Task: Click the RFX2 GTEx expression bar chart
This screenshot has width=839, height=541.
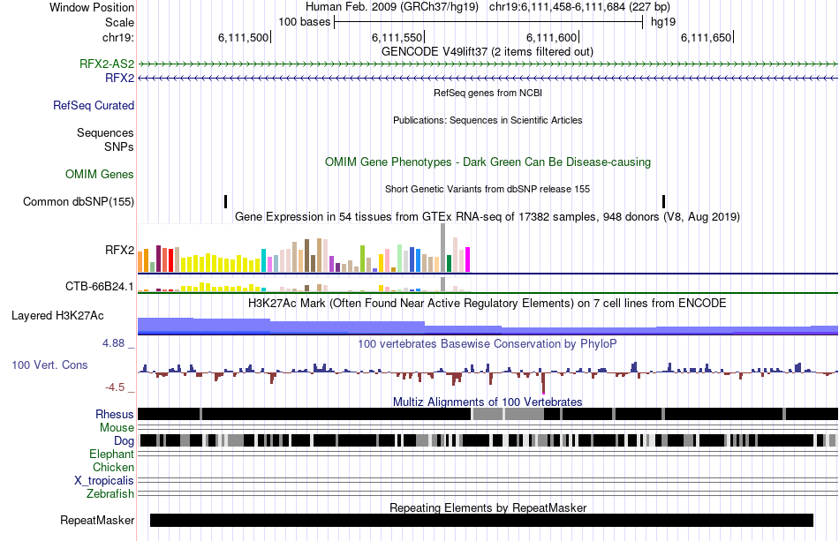Action: pyautogui.click(x=304, y=248)
